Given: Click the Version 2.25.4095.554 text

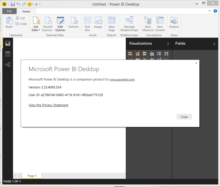Looking at the screenshot, I should pos(45,87).
